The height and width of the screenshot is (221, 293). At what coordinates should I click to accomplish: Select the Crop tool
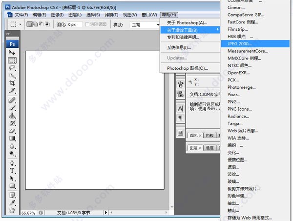pyautogui.click(x=12, y=83)
